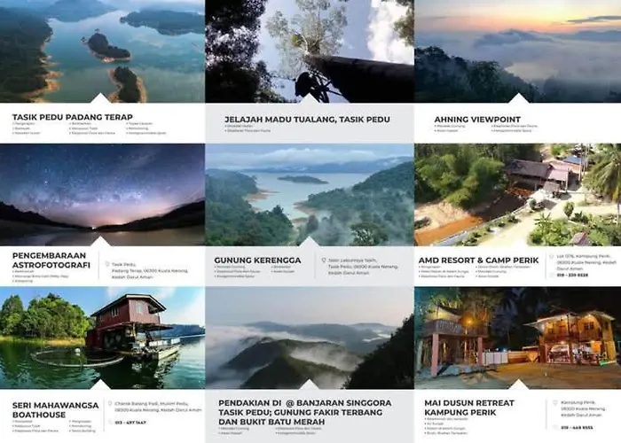
Task: Click the AMD Resort & Camp Perik title
Action: tap(478, 260)
